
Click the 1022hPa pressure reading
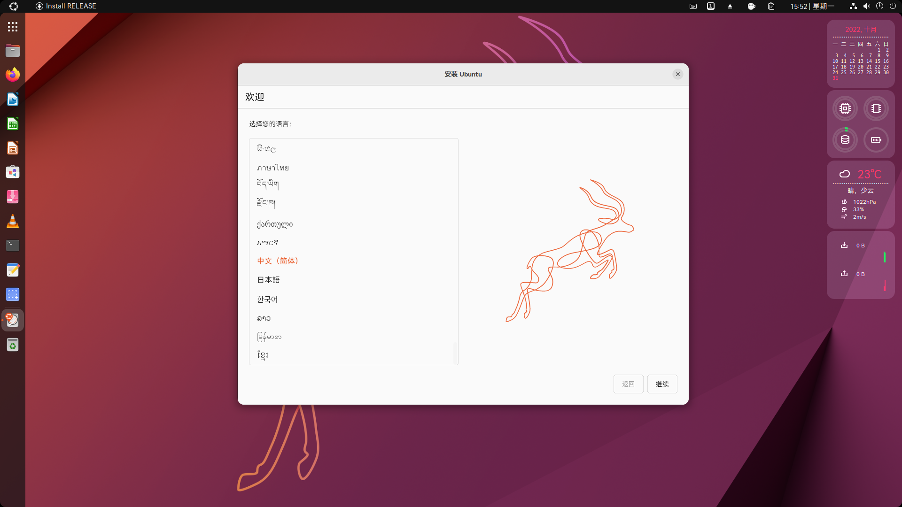864,202
